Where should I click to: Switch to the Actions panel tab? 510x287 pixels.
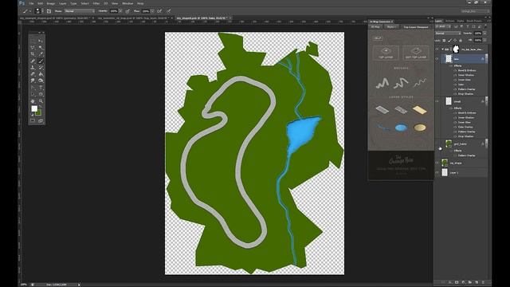click(449, 22)
